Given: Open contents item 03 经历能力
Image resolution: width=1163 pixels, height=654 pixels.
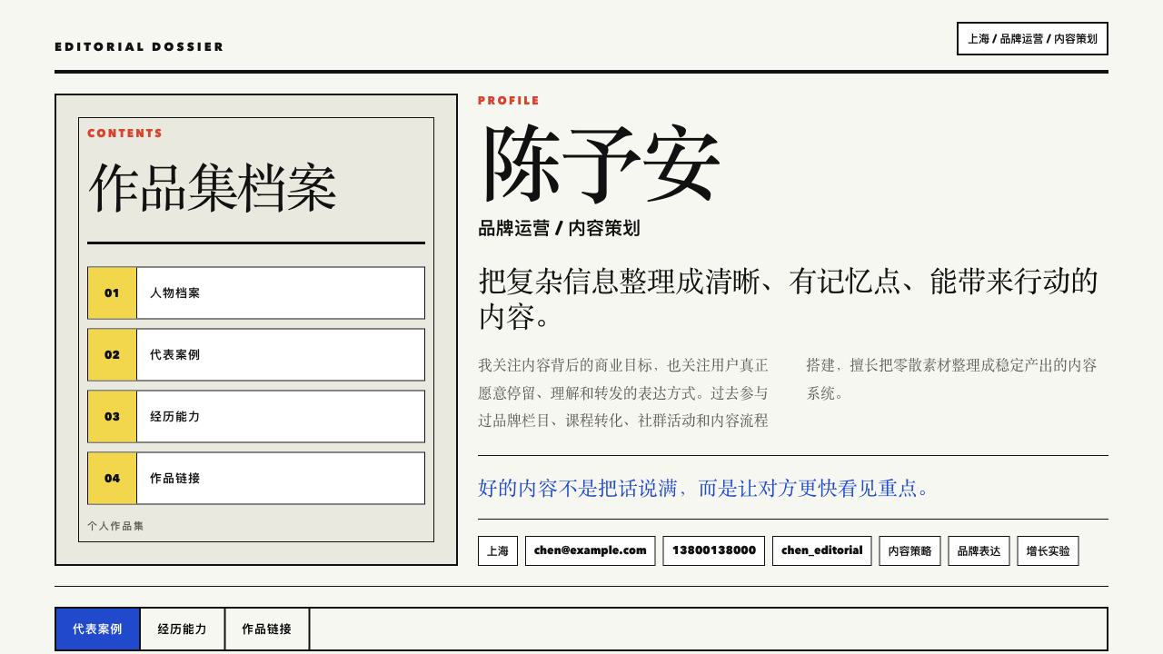Looking at the screenshot, I should pos(256,416).
